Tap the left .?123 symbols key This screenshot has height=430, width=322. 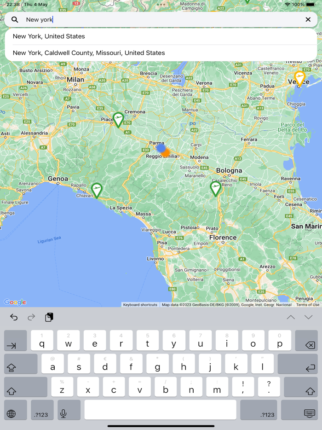[42, 410]
